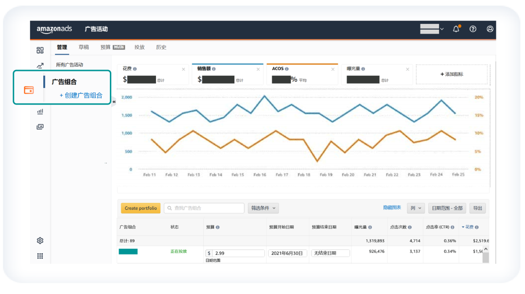Remove the 花费 metric card
The image size is (525, 294).
click(x=183, y=69)
